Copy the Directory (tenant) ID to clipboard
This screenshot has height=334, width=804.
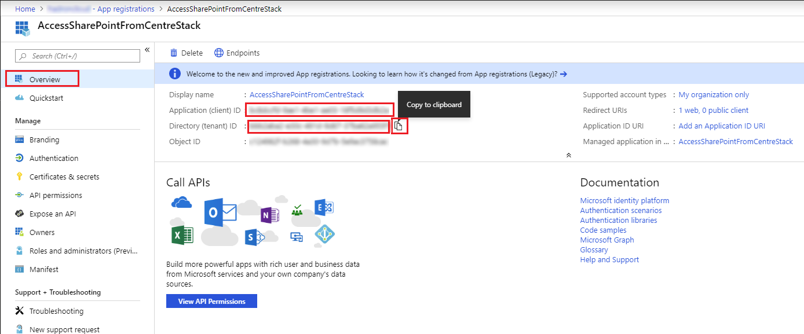point(399,126)
